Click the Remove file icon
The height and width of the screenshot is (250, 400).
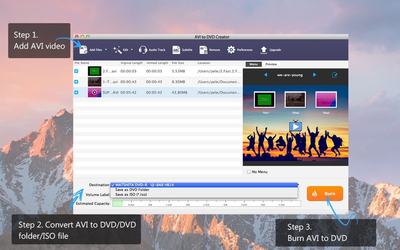pos(203,50)
